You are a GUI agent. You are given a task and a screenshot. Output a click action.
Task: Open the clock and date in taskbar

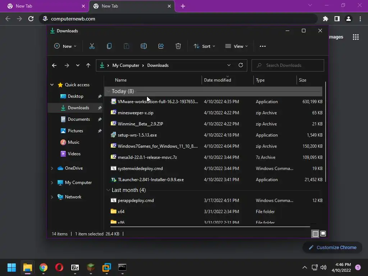coord(341,267)
